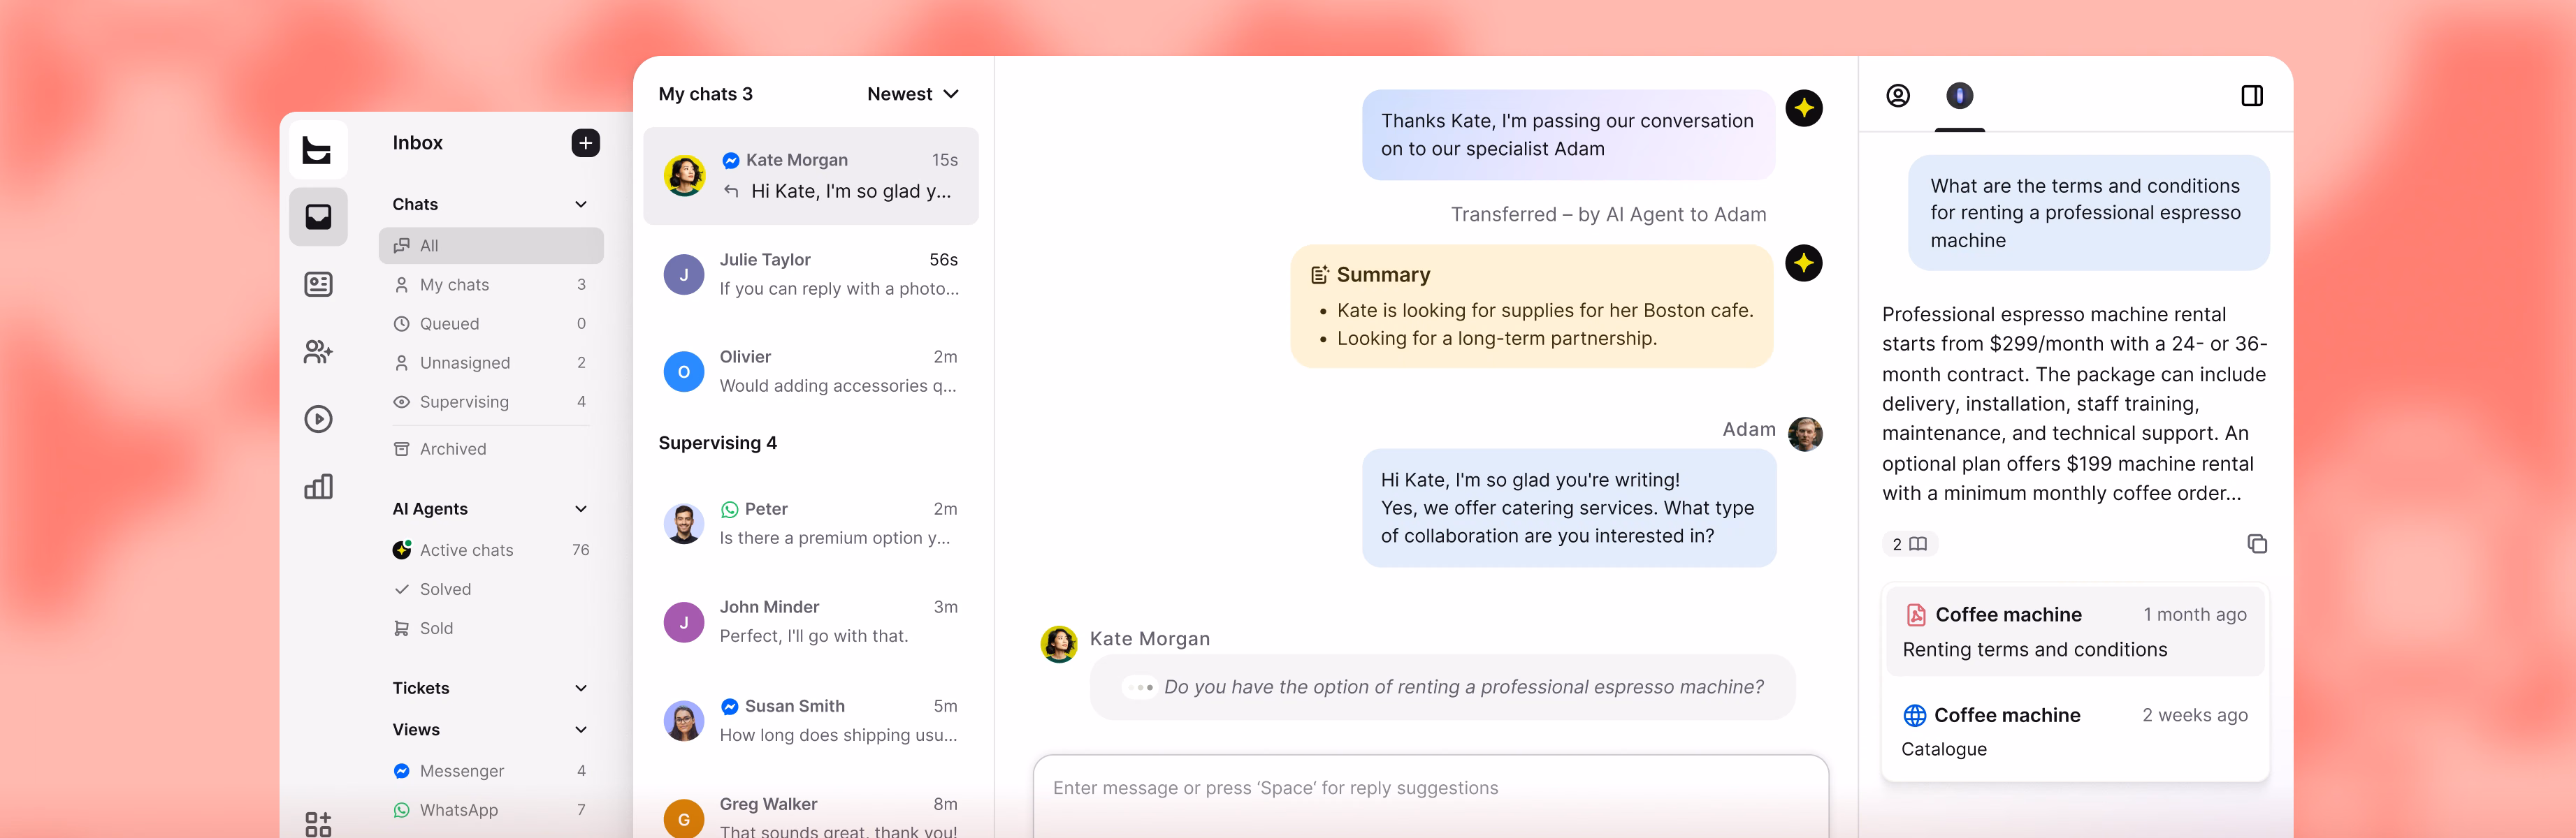Switch to the AI copilot tab
This screenshot has width=2576, height=838.
point(1959,96)
